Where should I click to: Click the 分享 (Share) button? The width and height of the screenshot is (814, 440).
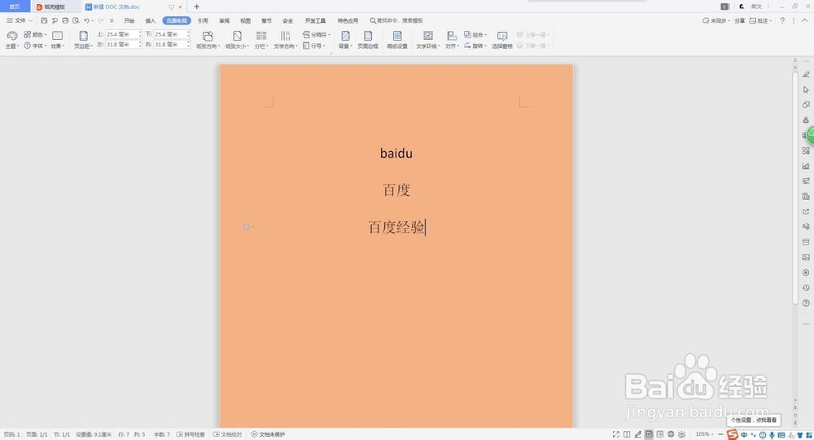[x=740, y=21]
